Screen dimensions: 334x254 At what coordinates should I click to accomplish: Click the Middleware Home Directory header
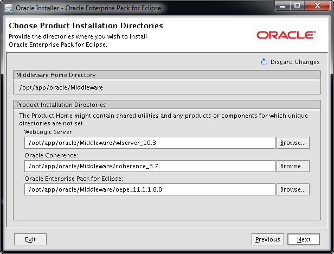tap(167, 75)
